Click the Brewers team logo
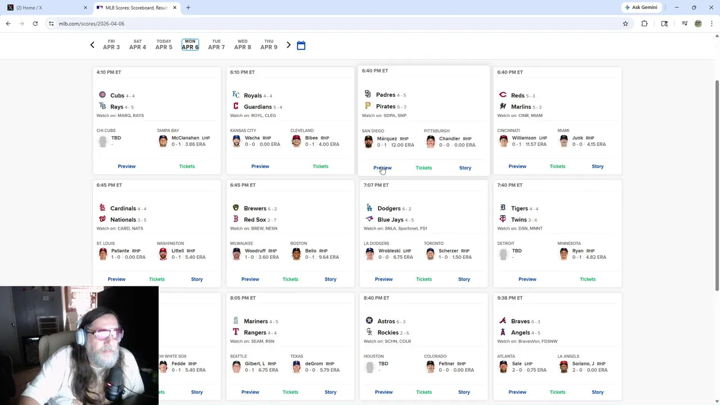Viewport: 720px width, 405px height. tap(236, 208)
